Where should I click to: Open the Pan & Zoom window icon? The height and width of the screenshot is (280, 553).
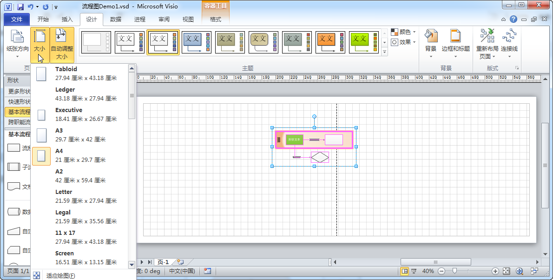pos(520,271)
